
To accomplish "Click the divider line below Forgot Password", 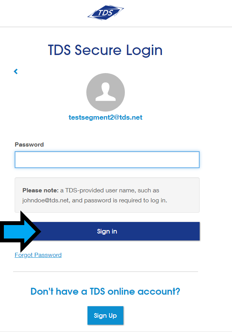I will [105, 272].
